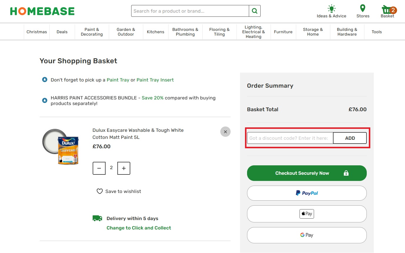This screenshot has height=253, width=405.
Task: Click the discount code input field
Action: (290, 138)
